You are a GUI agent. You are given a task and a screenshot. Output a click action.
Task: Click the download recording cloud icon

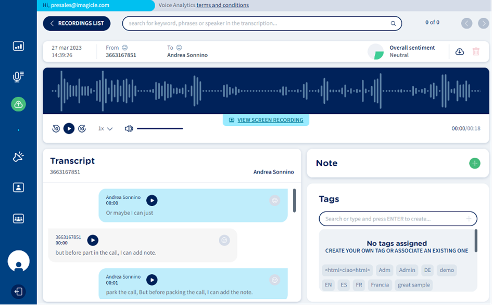tap(460, 51)
